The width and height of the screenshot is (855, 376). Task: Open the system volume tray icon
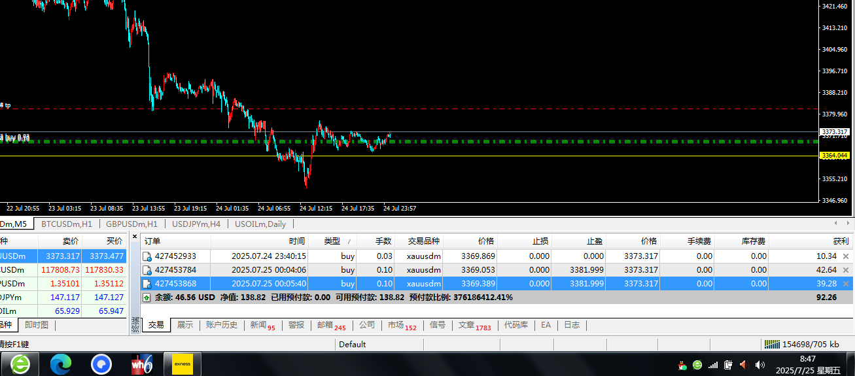759,365
